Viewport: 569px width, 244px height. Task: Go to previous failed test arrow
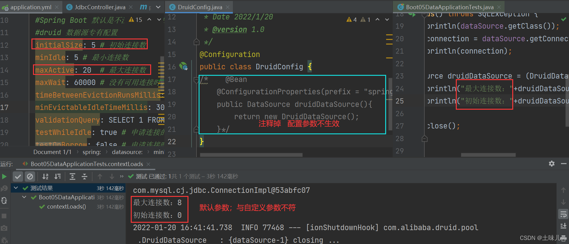click(x=100, y=177)
